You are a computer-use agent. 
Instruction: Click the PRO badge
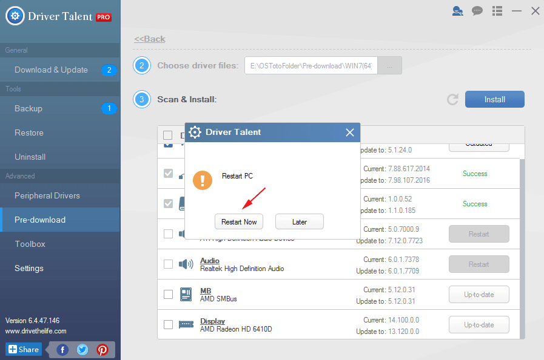click(103, 17)
